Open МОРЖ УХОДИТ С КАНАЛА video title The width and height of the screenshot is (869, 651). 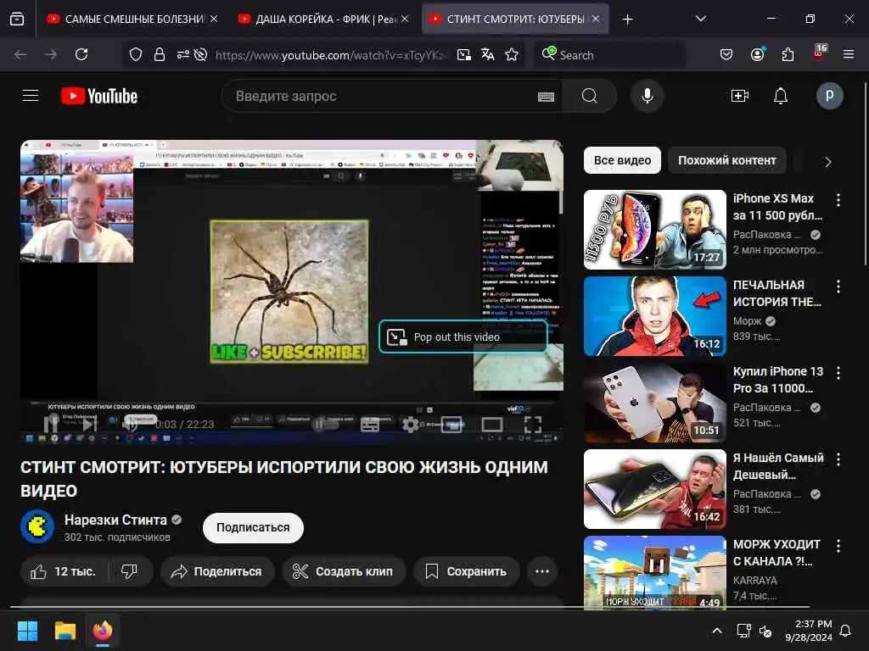click(776, 553)
